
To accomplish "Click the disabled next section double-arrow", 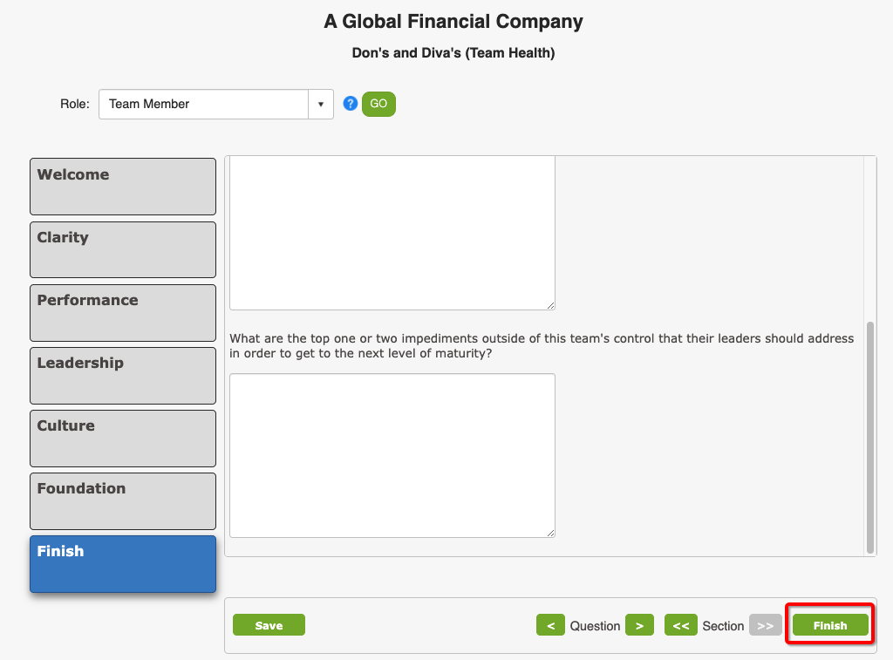I will (765, 625).
